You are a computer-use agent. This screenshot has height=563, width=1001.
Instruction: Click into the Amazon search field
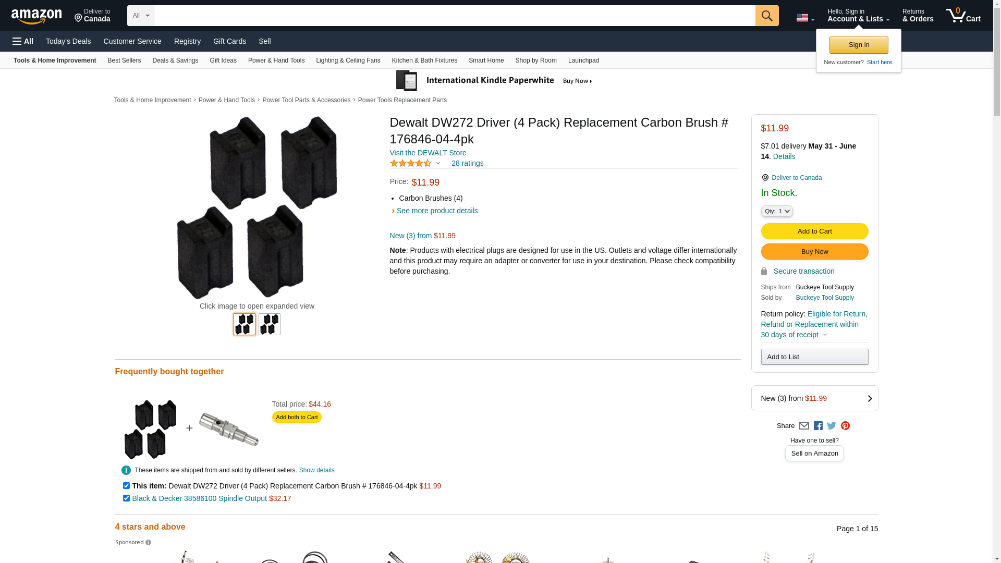454,16
